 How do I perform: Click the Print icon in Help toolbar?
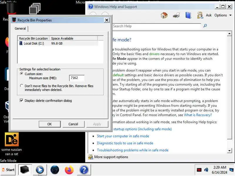point(176,15)
